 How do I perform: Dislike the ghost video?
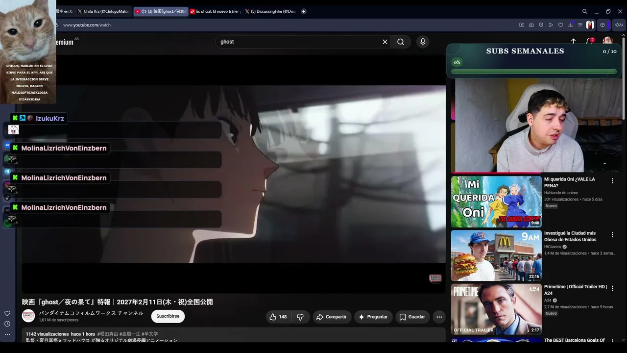pyautogui.click(x=300, y=317)
